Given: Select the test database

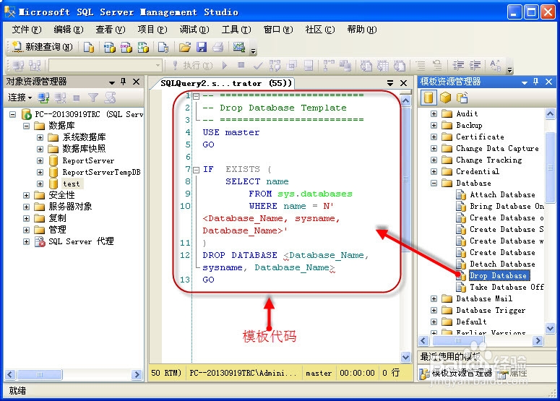Looking at the screenshot, I should [x=72, y=184].
